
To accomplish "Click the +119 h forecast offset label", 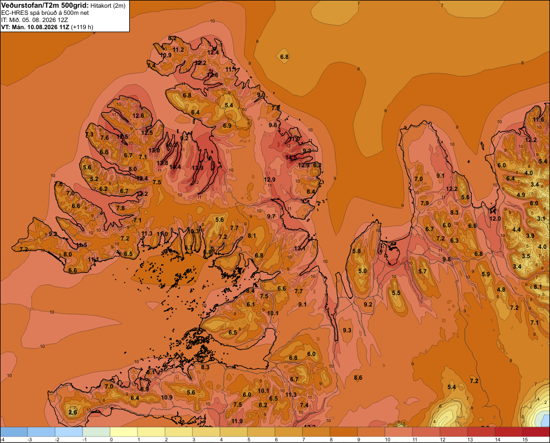I will [82, 27].
